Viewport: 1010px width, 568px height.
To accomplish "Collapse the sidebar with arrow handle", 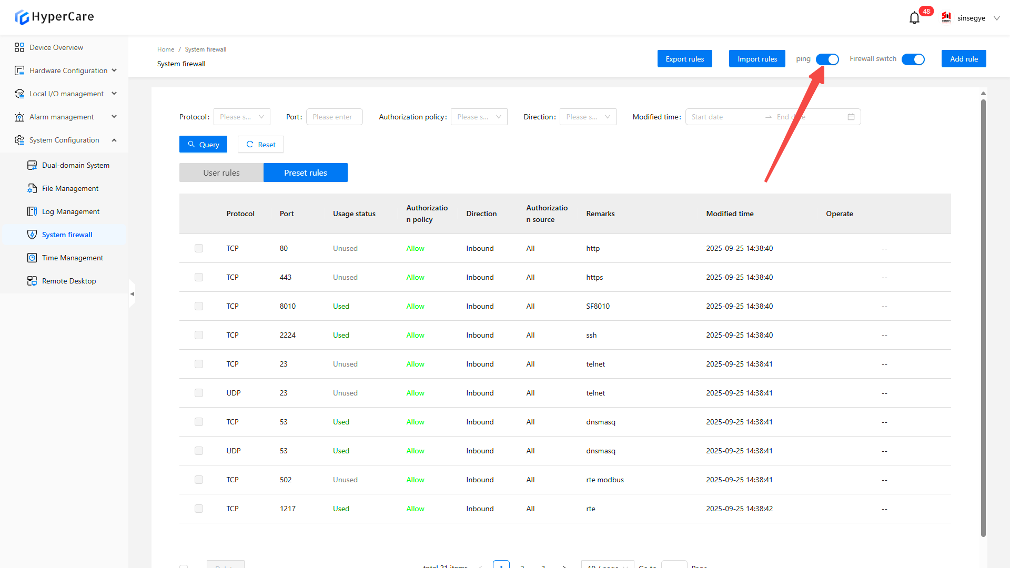I will point(132,294).
